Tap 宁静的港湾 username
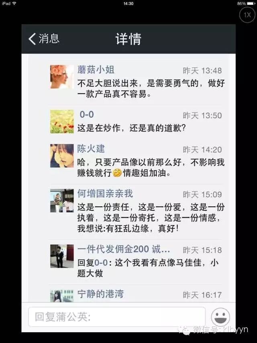The height and width of the screenshot is (343, 257). [x=100, y=294]
